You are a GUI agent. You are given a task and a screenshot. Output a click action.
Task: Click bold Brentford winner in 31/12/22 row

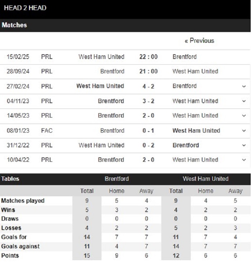(x=186, y=146)
